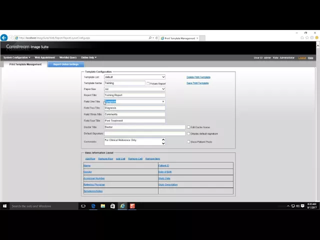The image size is (320, 240).
Task: Click the Template Name field
Action: (124, 83)
